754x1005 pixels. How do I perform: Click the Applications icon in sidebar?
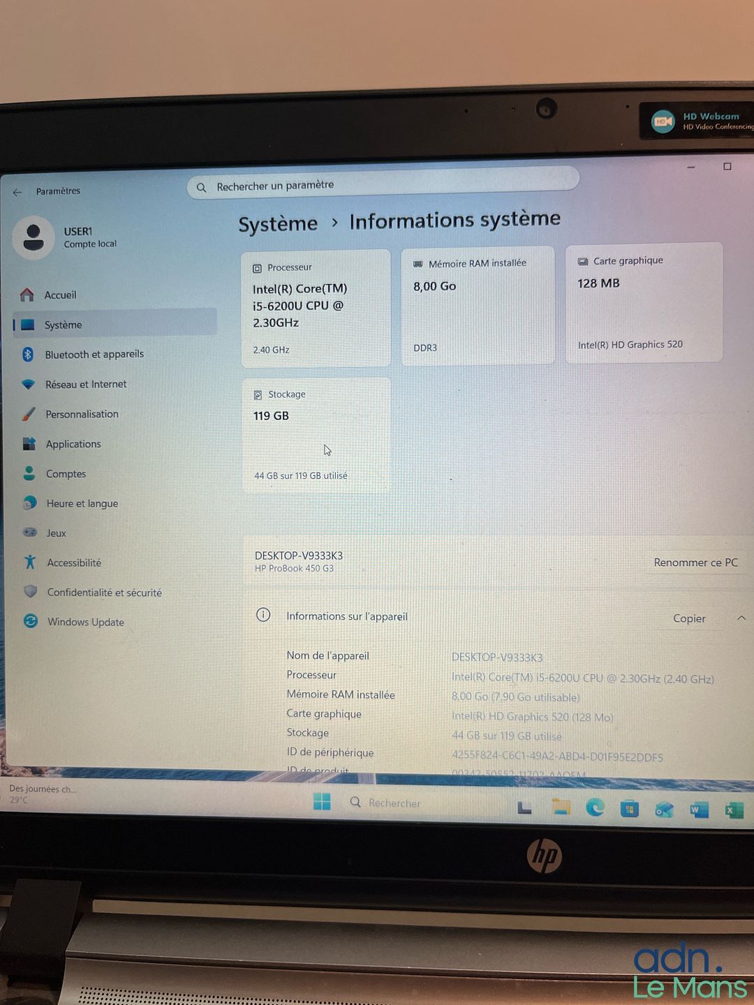29,444
